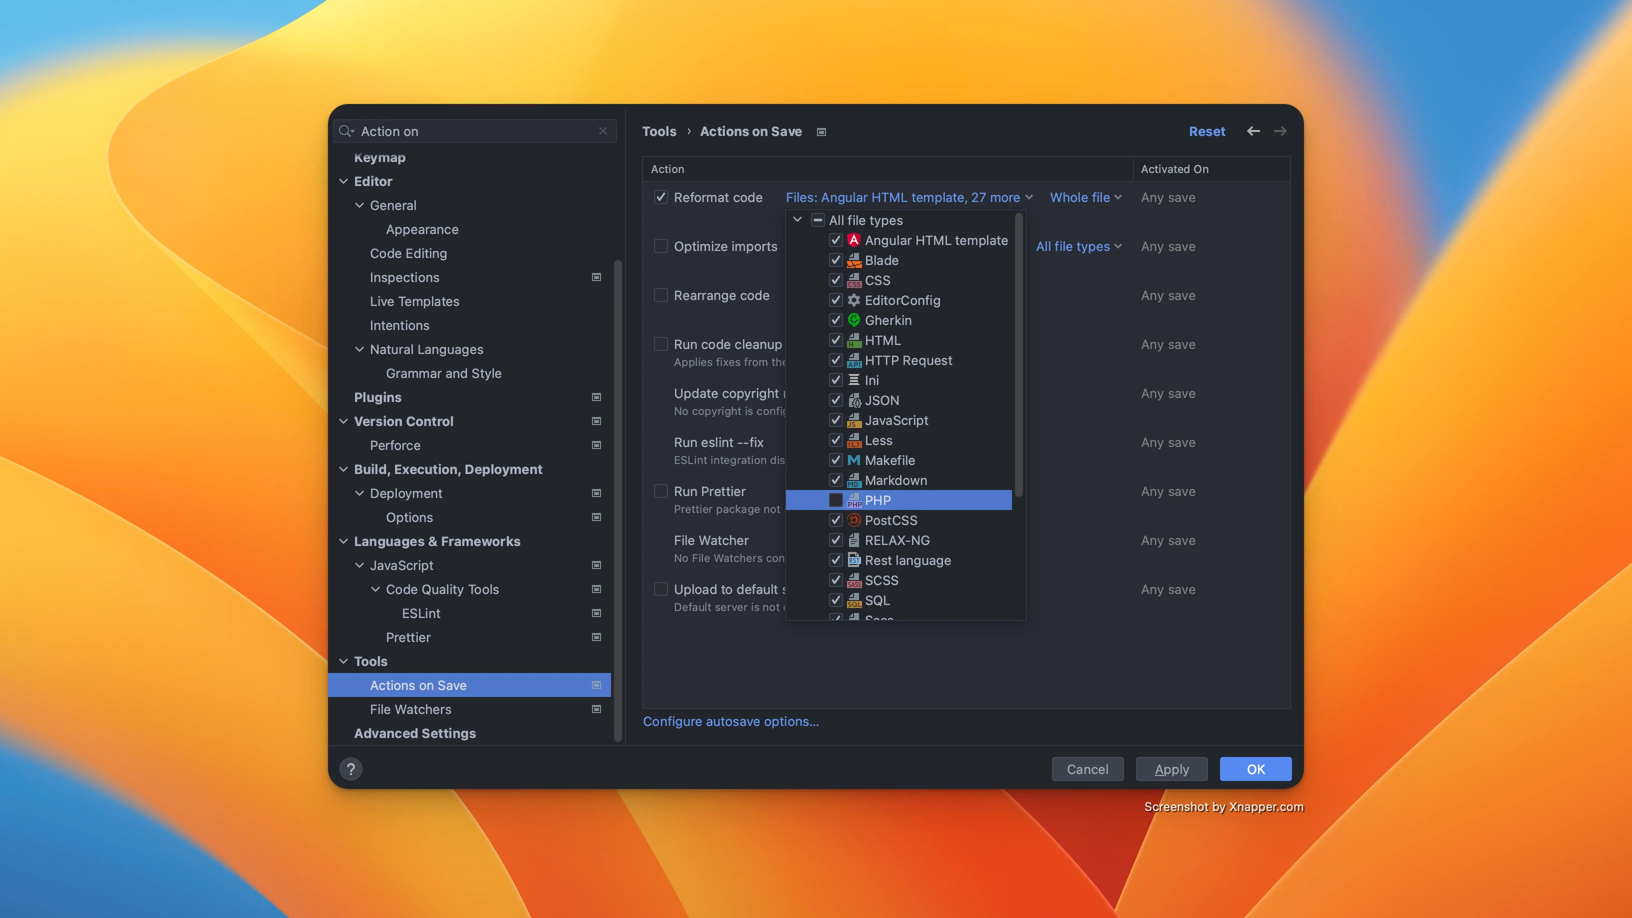Click the JSON file type icon

(854, 400)
